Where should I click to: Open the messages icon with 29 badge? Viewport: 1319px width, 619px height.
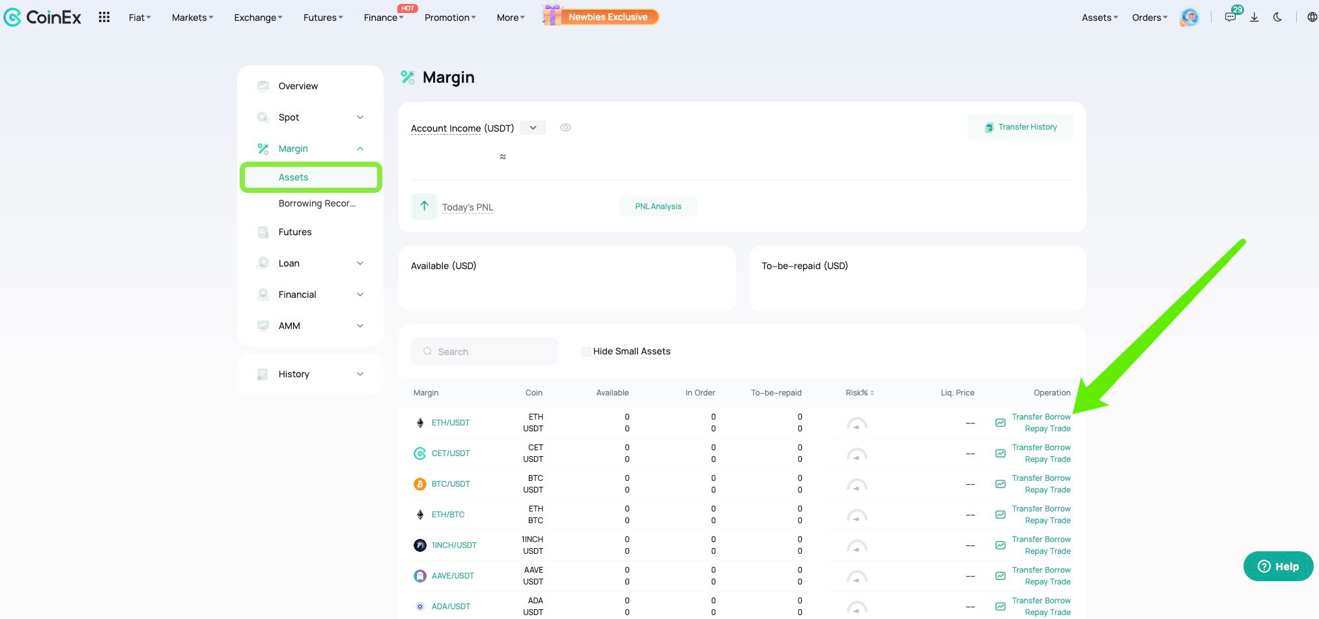click(x=1230, y=17)
